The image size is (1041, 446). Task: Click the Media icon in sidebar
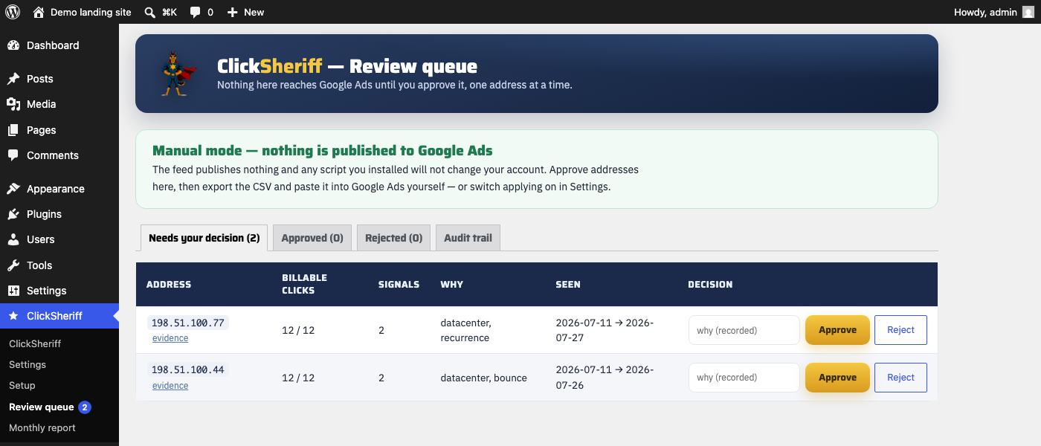tap(13, 104)
